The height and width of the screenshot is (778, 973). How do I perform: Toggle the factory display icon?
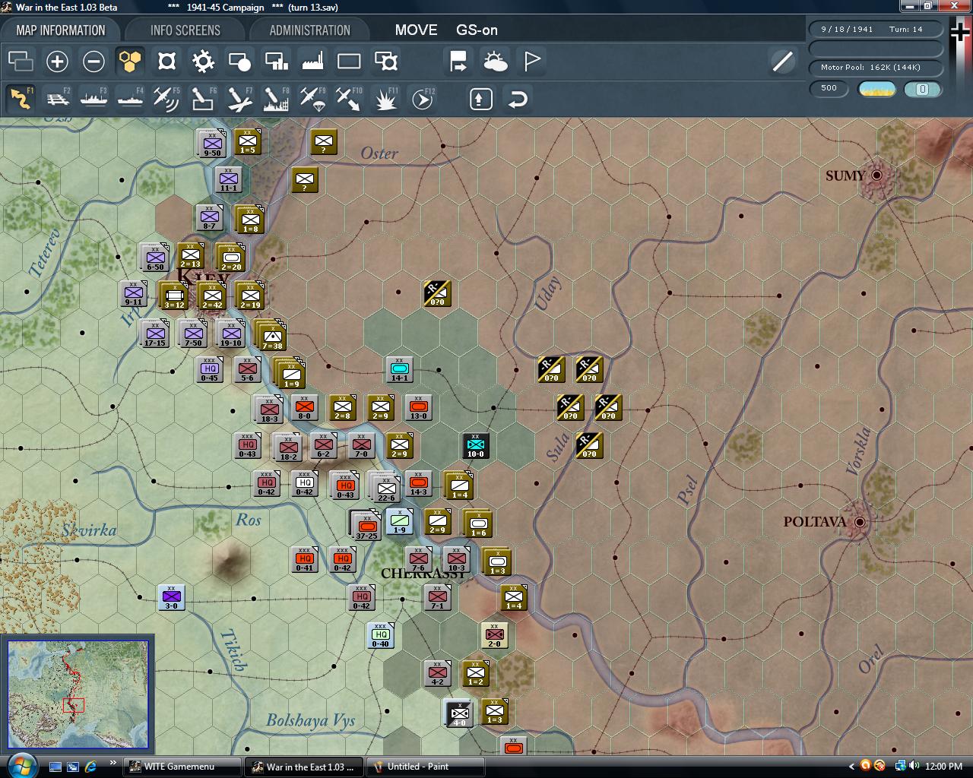[x=312, y=62]
